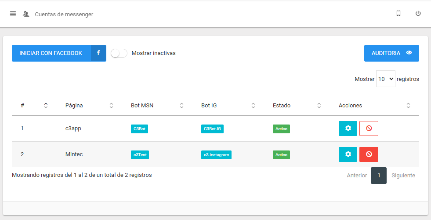431x220 pixels.
Task: Open the hamburger menu icon
Action: pyautogui.click(x=13, y=14)
